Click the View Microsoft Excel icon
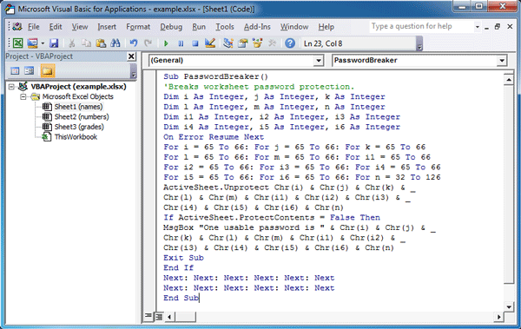The height and width of the screenshot is (329, 521). [x=17, y=43]
